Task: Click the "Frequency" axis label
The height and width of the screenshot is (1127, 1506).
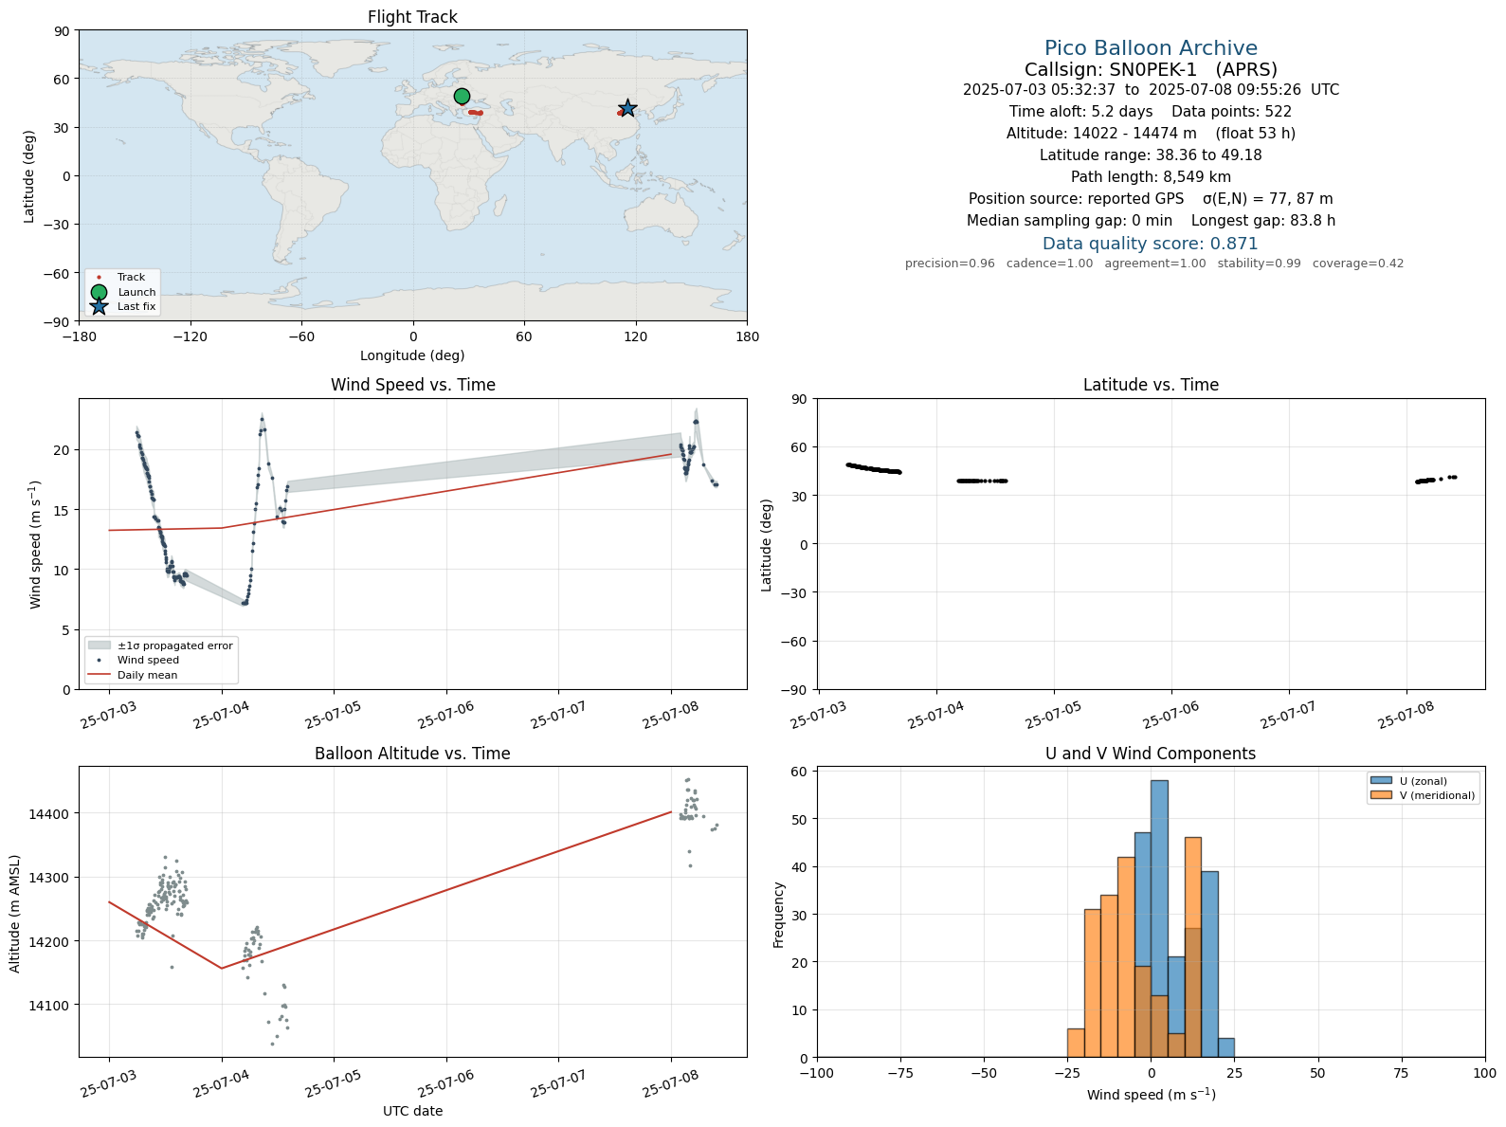Action: [x=779, y=915]
